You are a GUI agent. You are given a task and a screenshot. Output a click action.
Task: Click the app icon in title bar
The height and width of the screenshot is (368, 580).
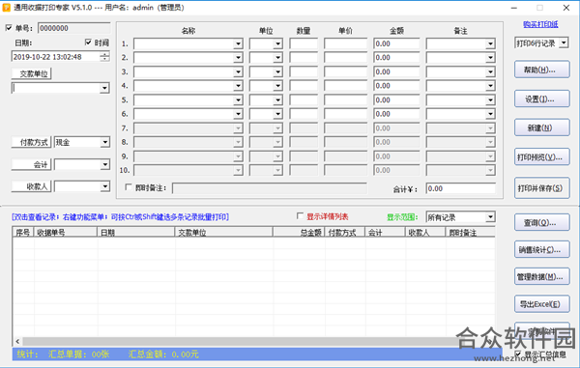7,8
